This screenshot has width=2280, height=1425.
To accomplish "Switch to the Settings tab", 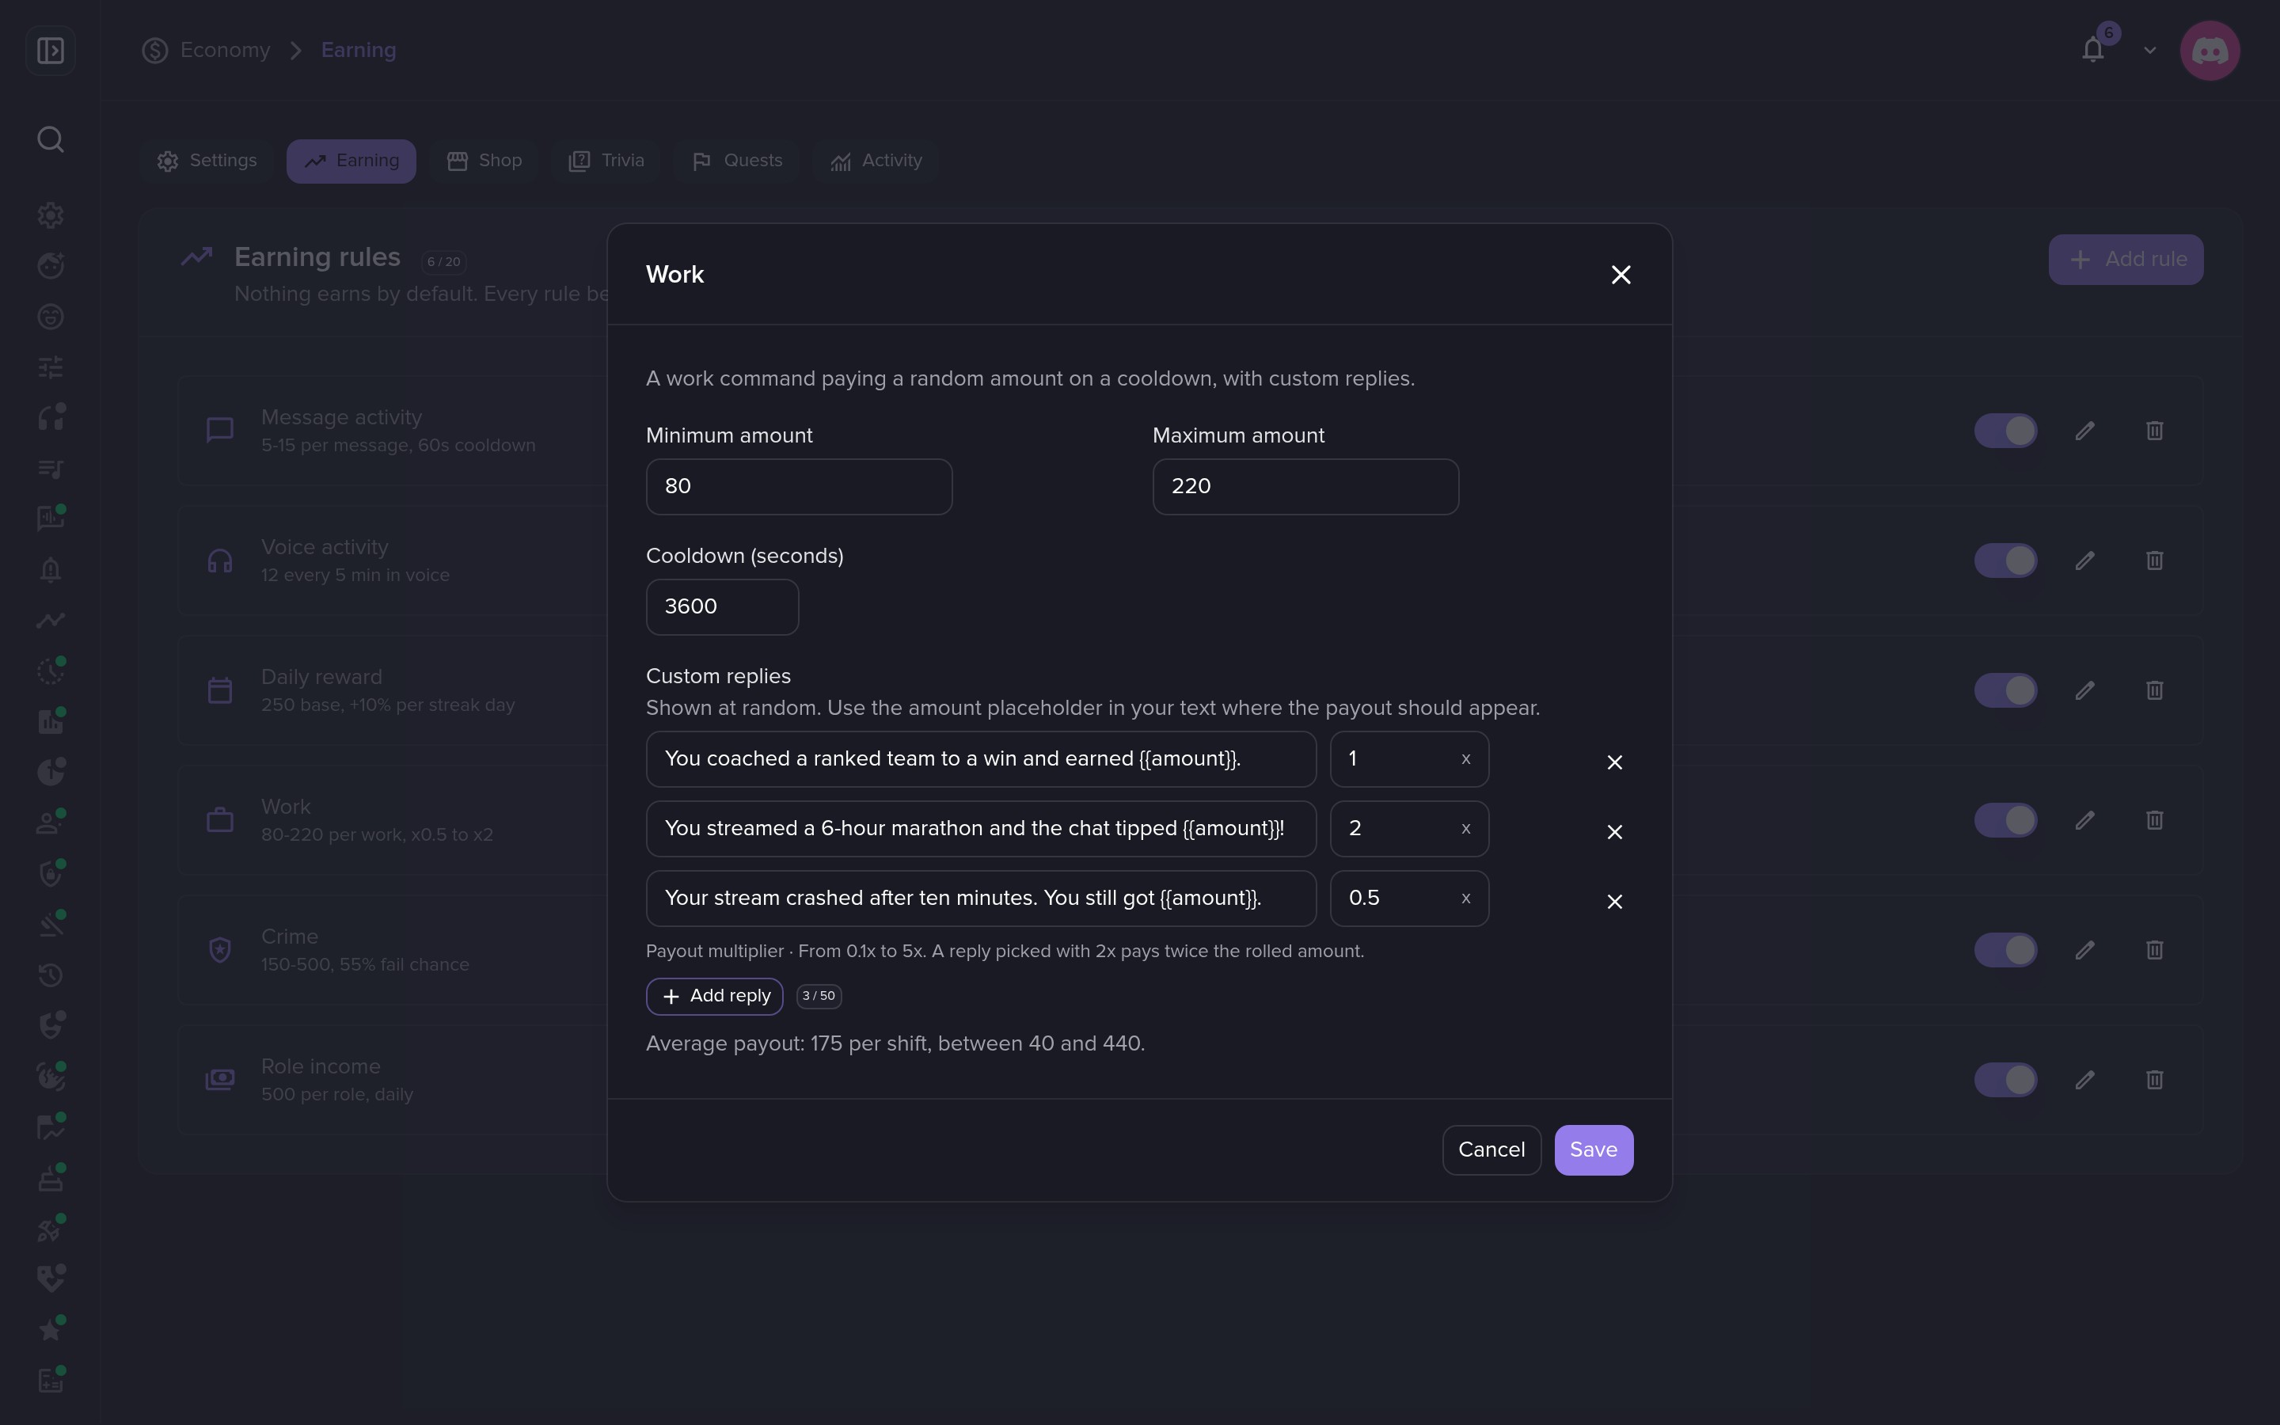I will coord(207,161).
